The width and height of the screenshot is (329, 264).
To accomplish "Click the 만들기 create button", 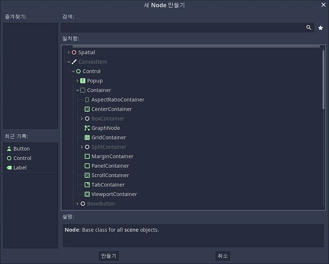I will [109, 255].
